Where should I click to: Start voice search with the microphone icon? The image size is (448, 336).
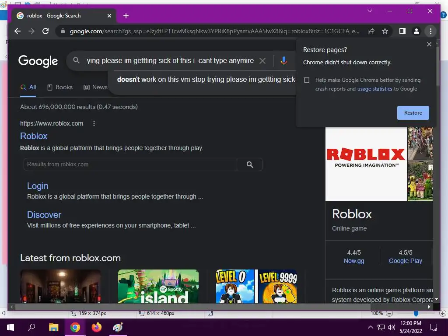point(283,60)
